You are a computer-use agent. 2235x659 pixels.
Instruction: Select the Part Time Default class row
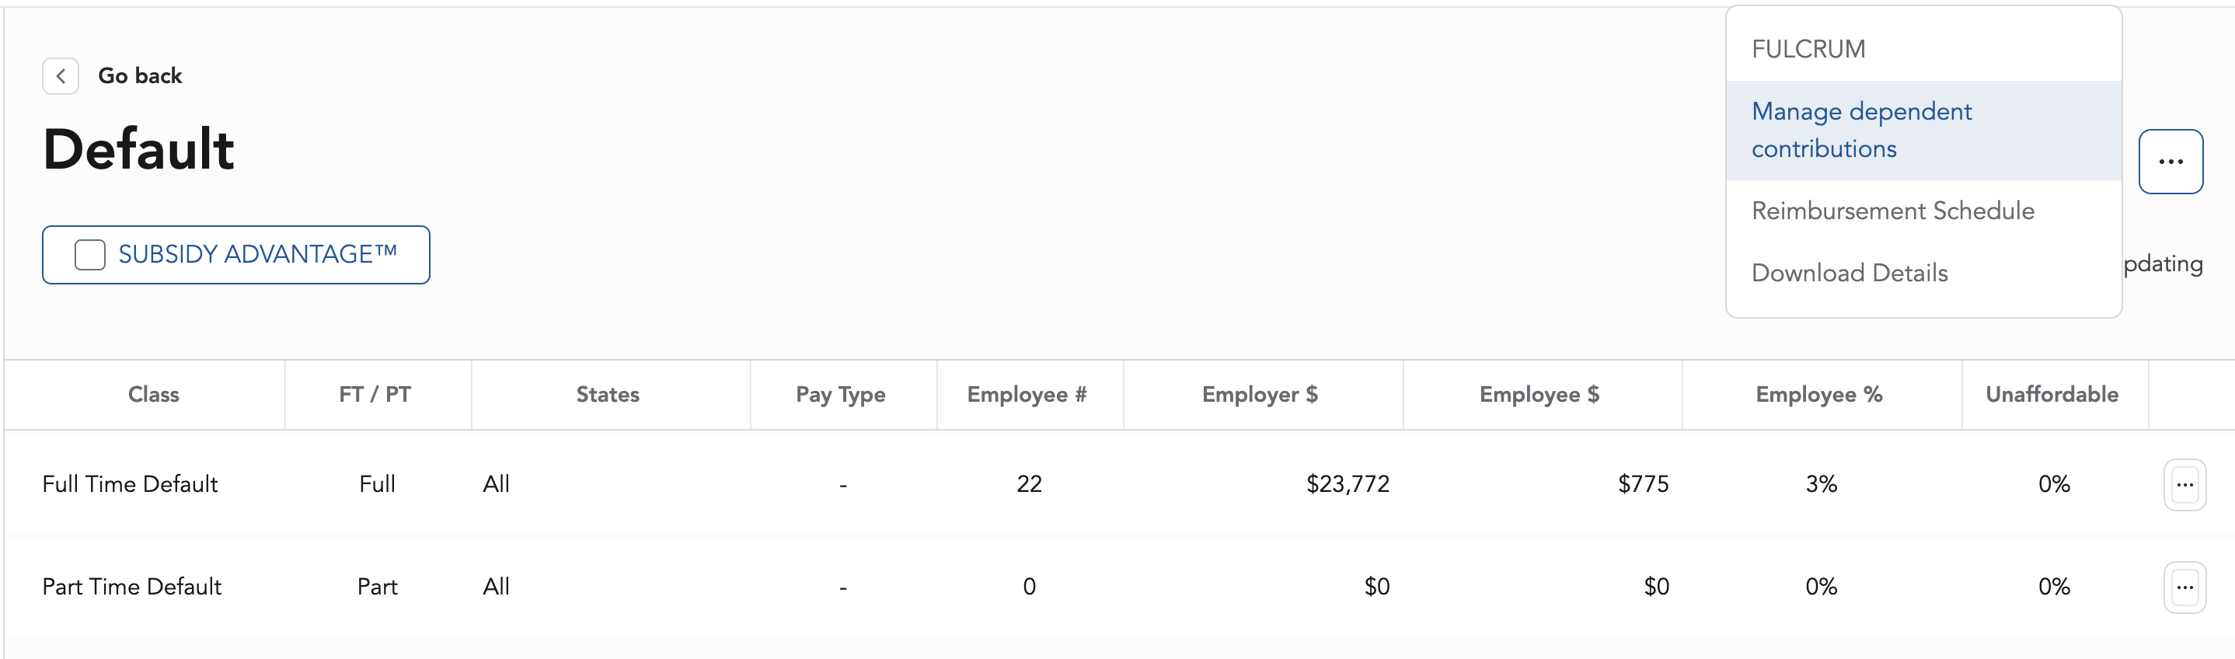[x=132, y=587]
